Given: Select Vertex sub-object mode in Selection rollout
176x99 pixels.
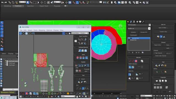Looking at the screenshot, I should coord(130,61).
